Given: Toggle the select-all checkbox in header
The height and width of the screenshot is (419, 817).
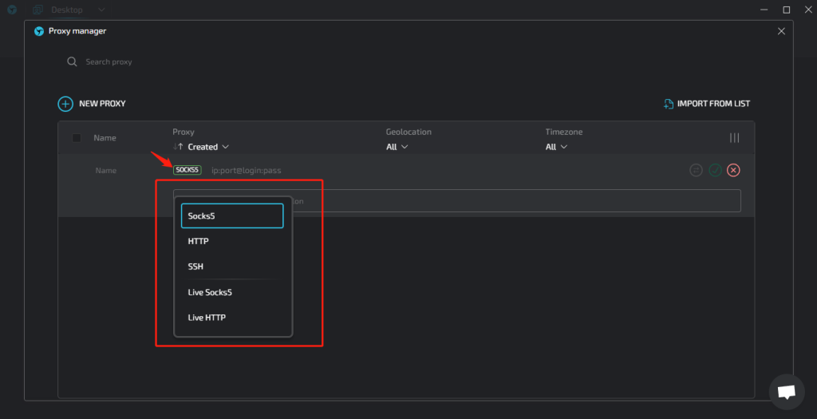Looking at the screenshot, I should click(x=77, y=138).
